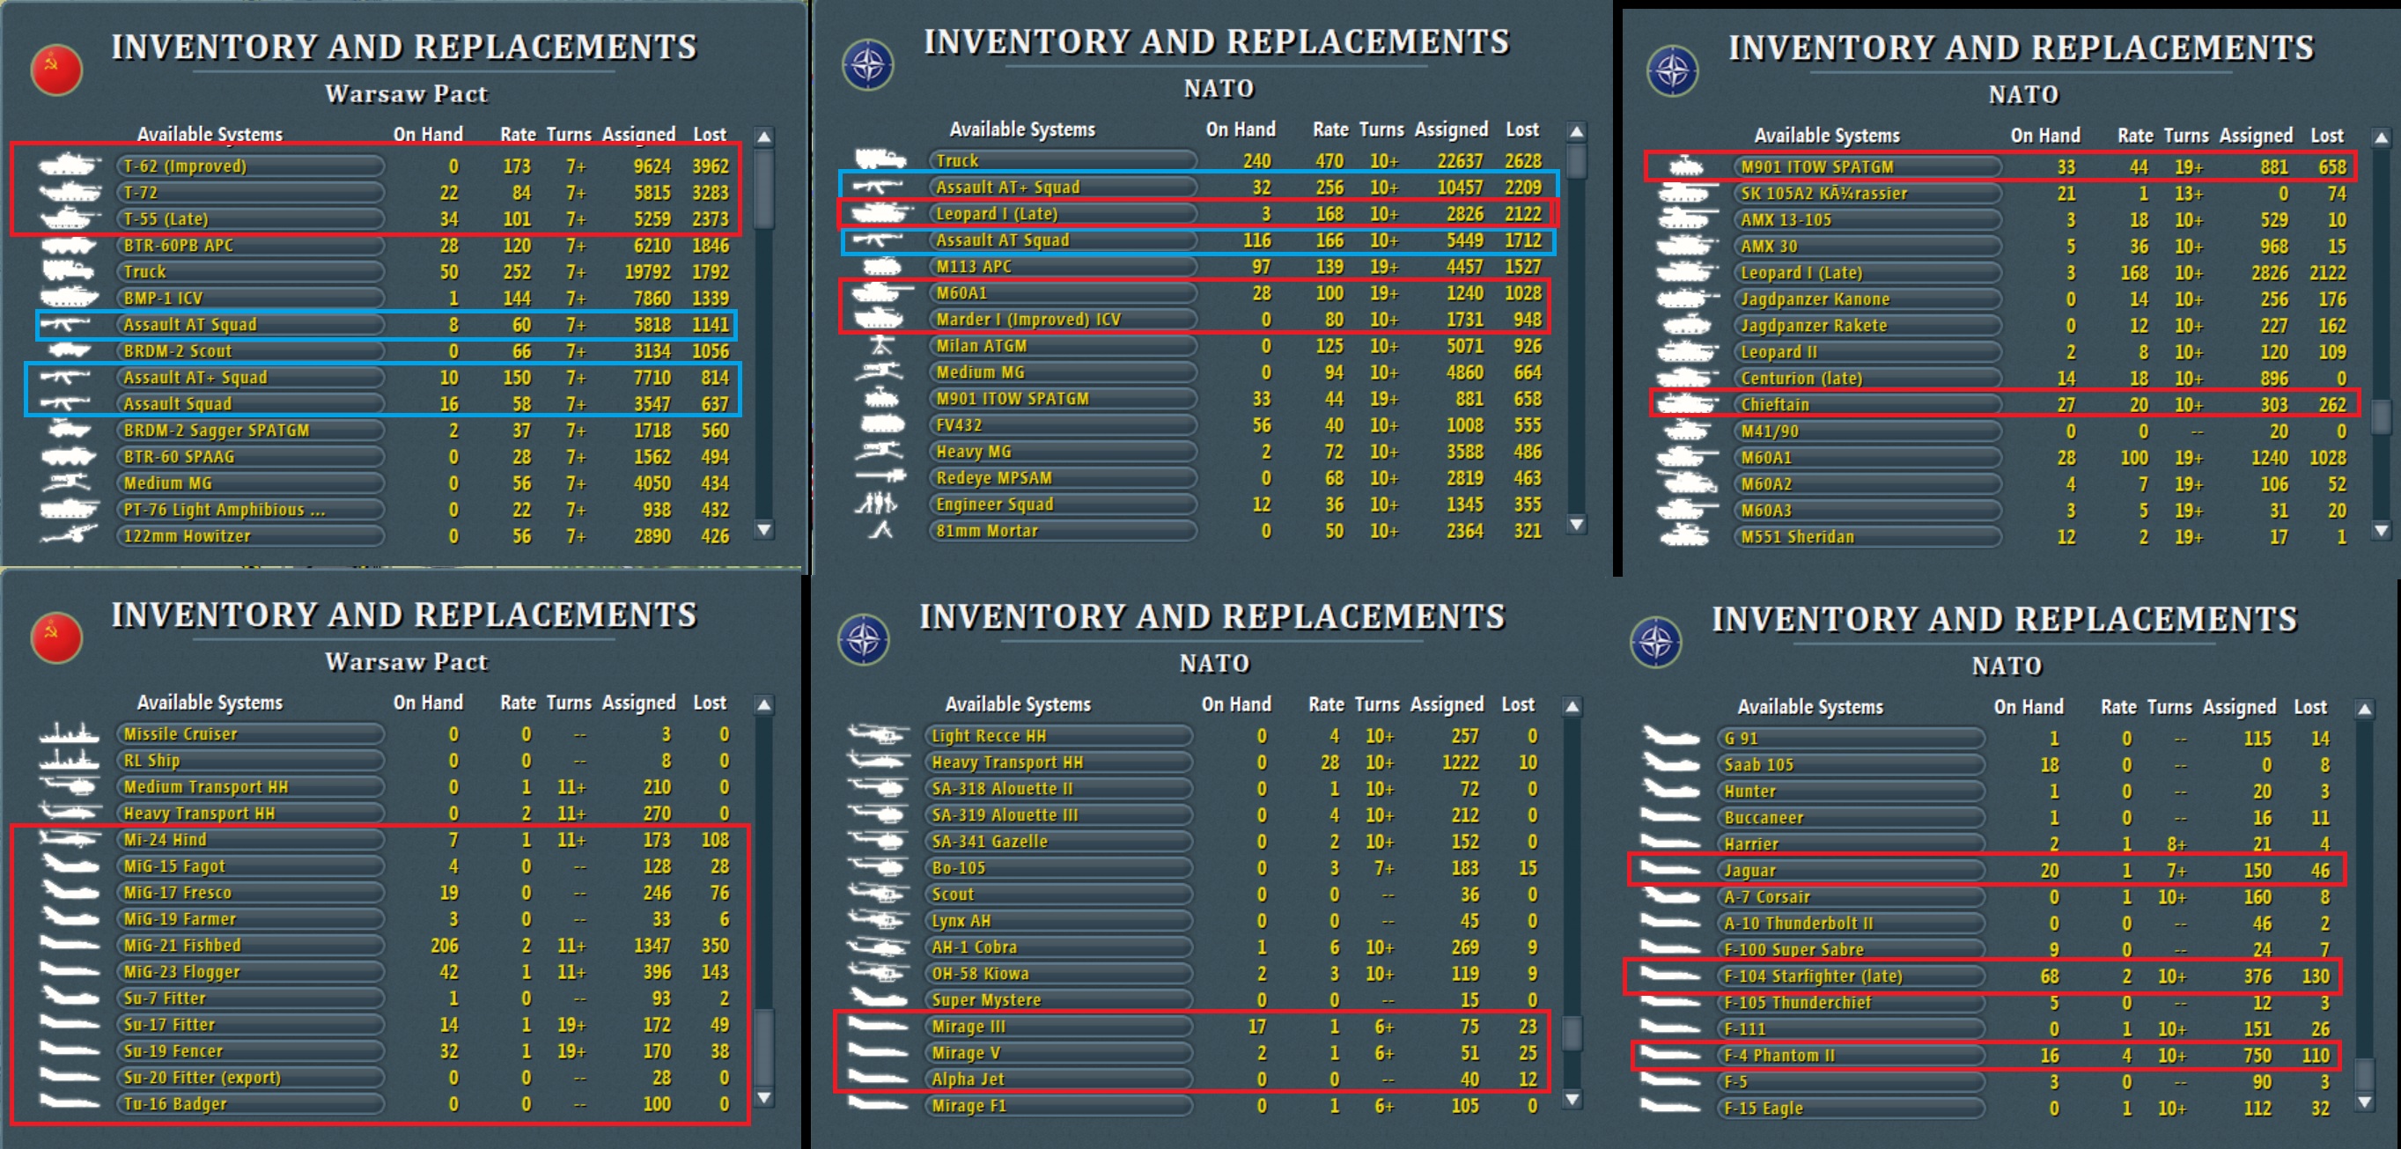Click the NATO compass emblem, top-middle panel
This screenshot has height=1149, width=2401.
(x=868, y=64)
